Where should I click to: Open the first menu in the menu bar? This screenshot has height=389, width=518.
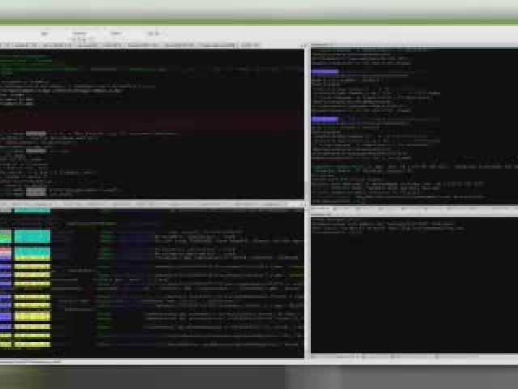(x=45, y=33)
